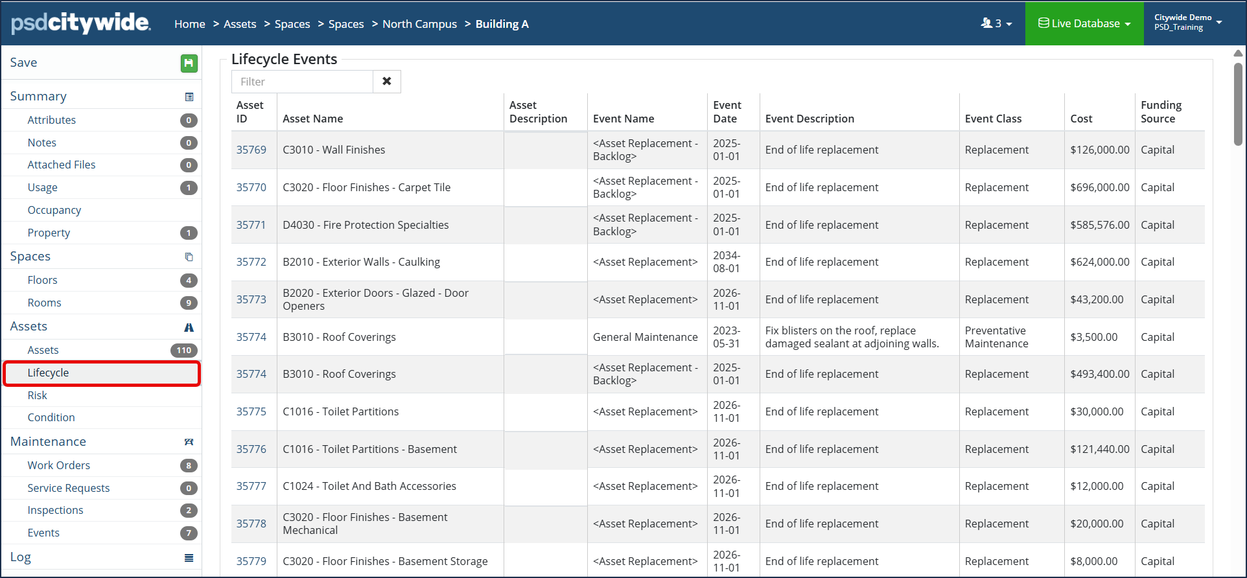Viewport: 1247px width, 578px height.
Task: Clear the filter with the X button
Action: click(x=387, y=82)
